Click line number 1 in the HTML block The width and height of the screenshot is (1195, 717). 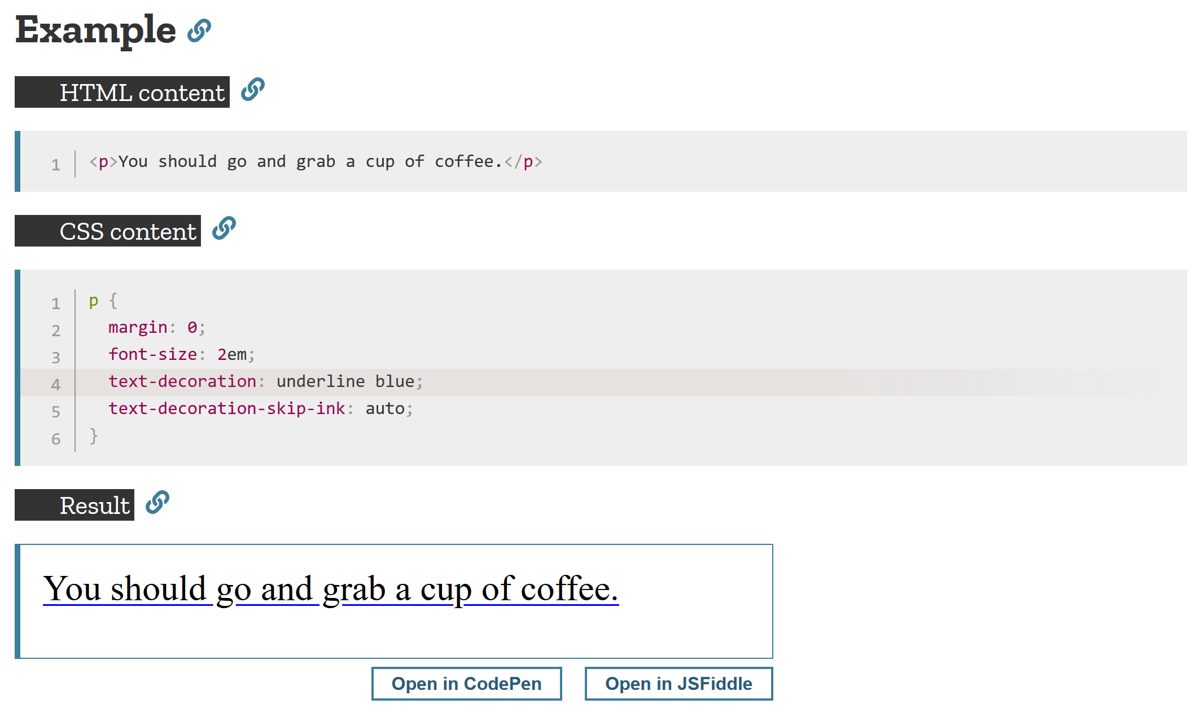(x=56, y=165)
